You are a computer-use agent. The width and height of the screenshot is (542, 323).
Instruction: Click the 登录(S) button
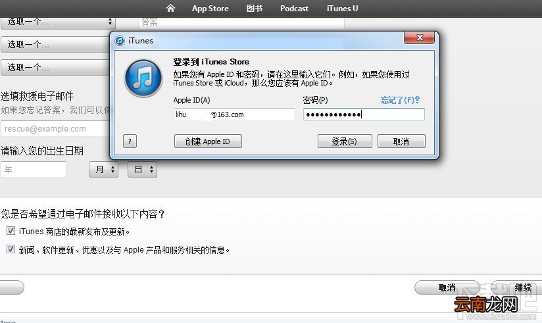345,141
